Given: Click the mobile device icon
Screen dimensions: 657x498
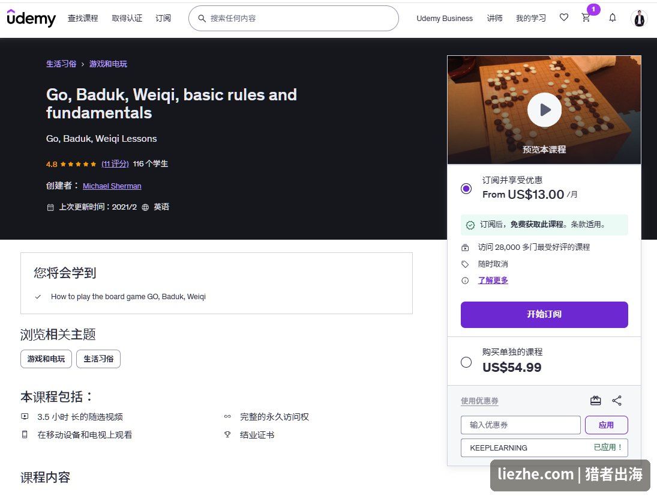Looking at the screenshot, I should (25, 435).
